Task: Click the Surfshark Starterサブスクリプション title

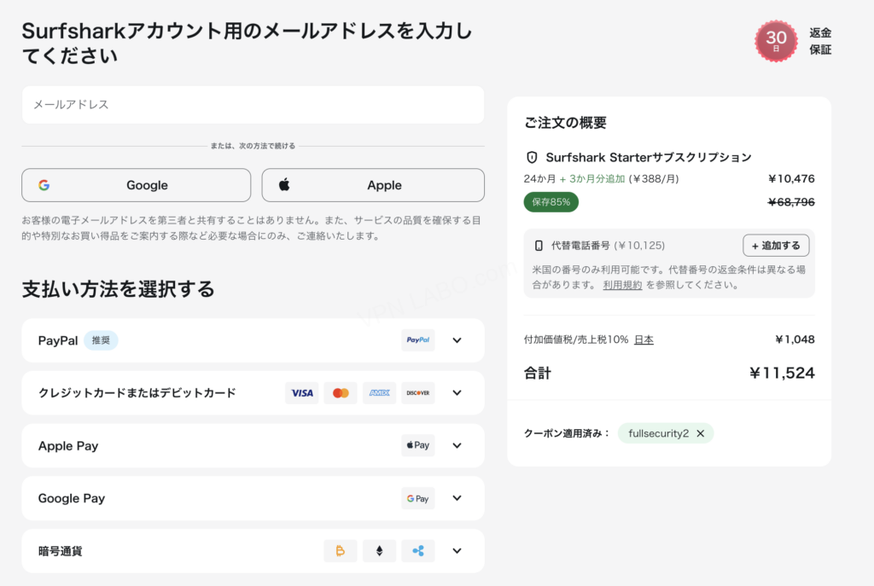Action: point(649,157)
